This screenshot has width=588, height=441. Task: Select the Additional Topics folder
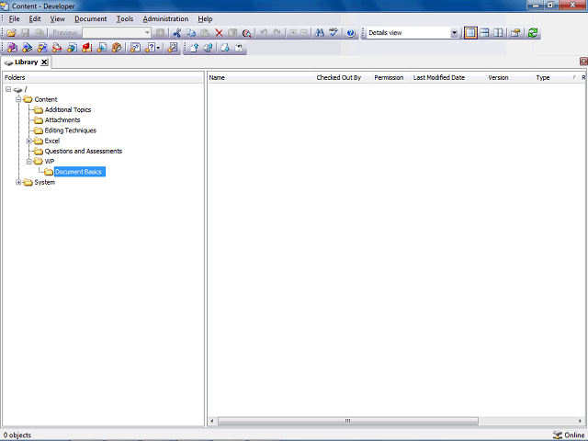68,110
